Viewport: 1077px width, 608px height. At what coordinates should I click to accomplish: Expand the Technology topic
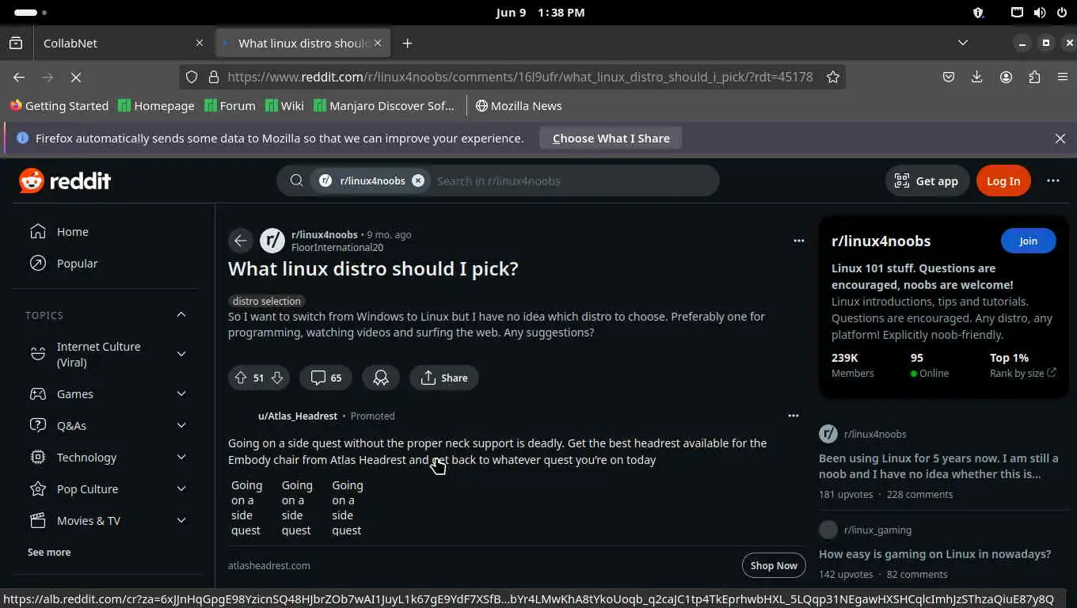[181, 457]
